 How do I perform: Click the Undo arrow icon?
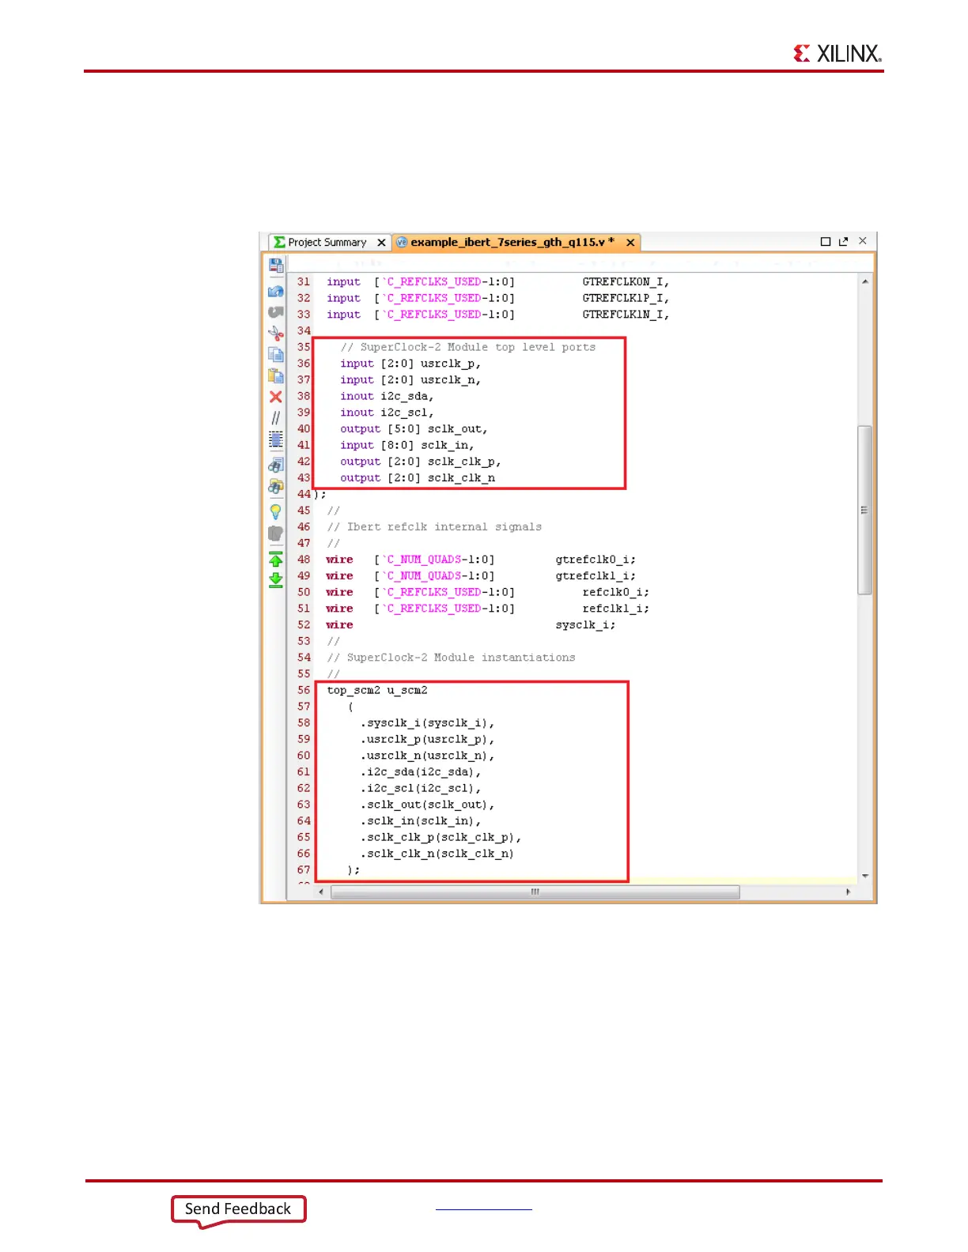coord(275,291)
